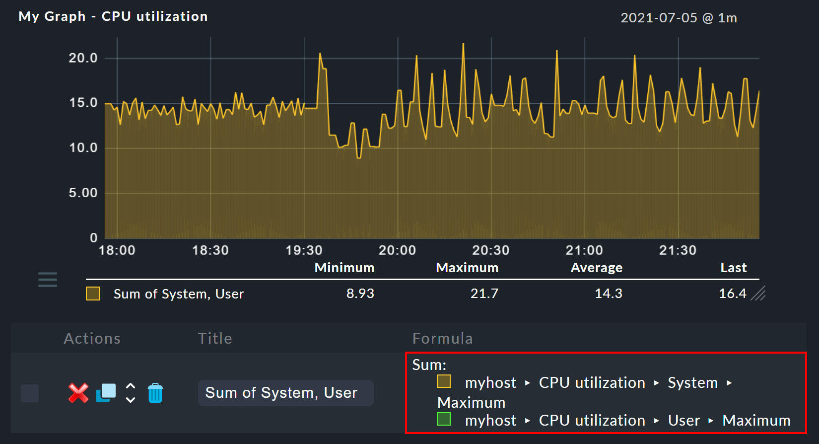The width and height of the screenshot is (819, 444).
Task: Click the red X icon in Actions
Action: coord(78,393)
